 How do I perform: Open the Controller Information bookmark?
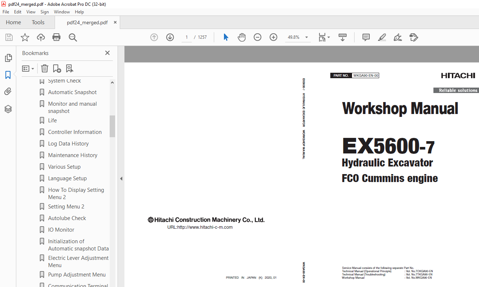click(75, 132)
